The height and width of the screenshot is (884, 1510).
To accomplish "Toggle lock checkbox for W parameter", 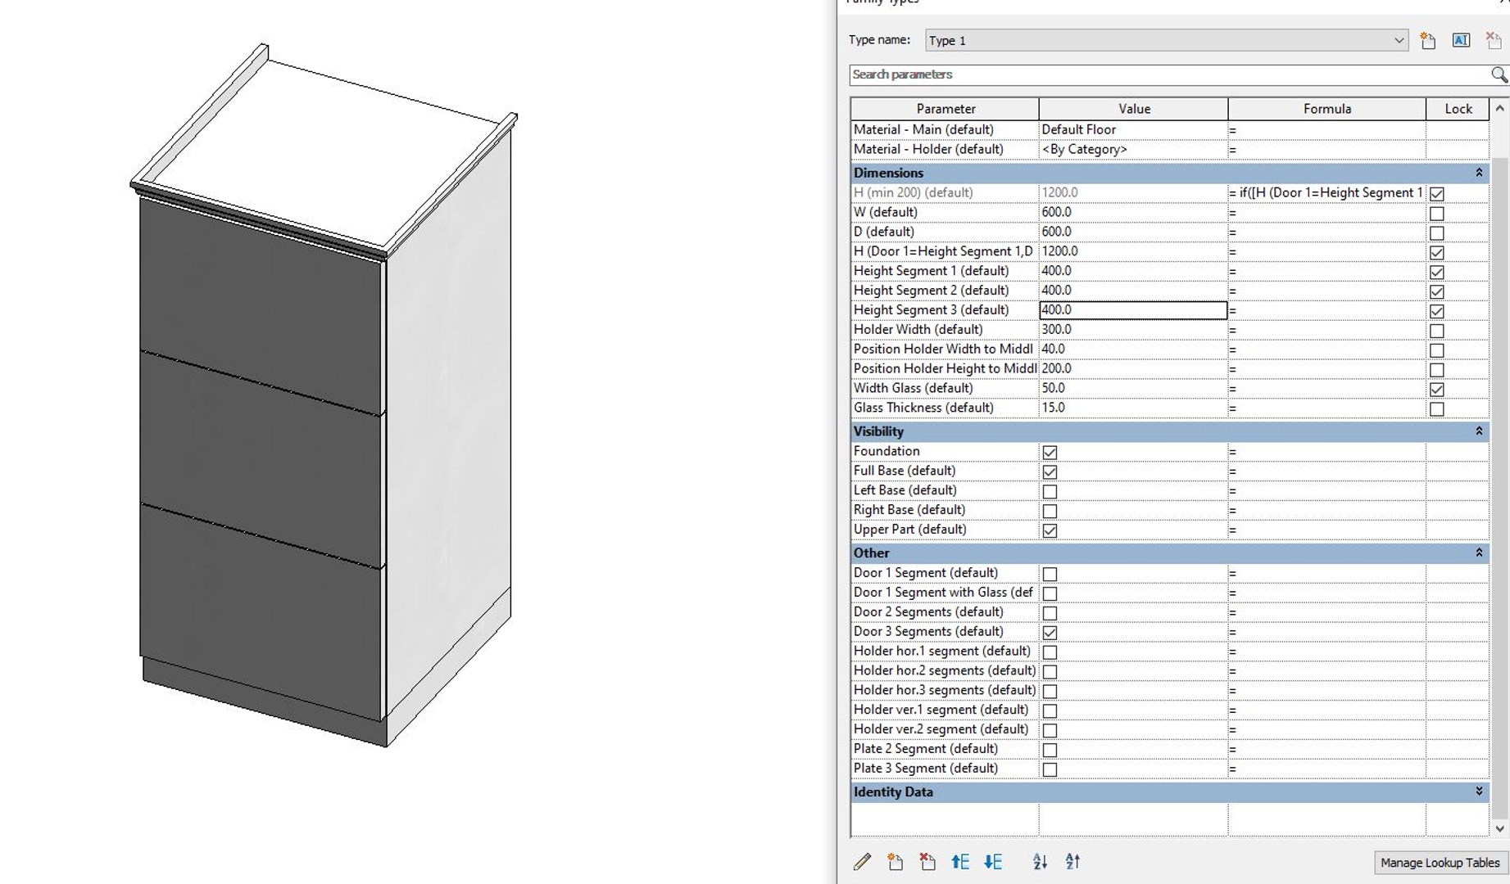I will pyautogui.click(x=1437, y=214).
